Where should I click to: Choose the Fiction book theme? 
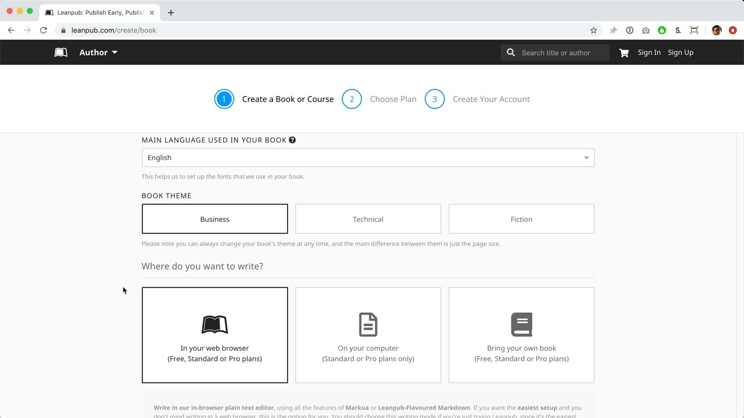coord(521,219)
